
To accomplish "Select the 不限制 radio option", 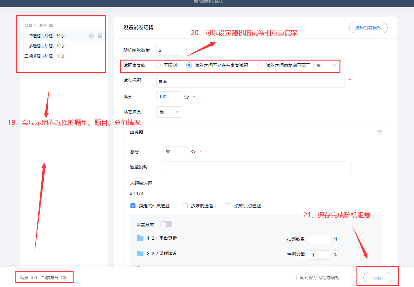I will 158,65.
